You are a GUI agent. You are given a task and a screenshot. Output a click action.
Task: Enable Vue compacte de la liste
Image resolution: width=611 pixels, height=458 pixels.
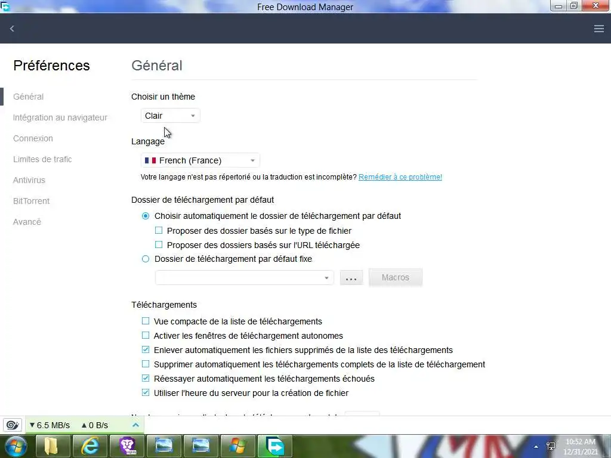(x=146, y=321)
